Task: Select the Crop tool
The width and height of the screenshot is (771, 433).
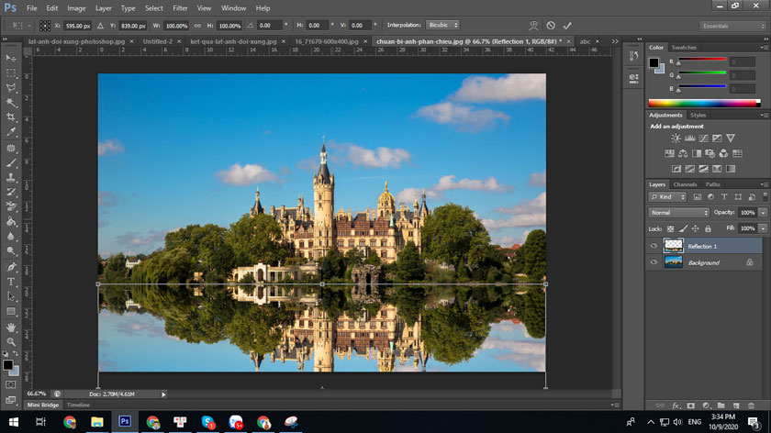Action: (x=11, y=117)
